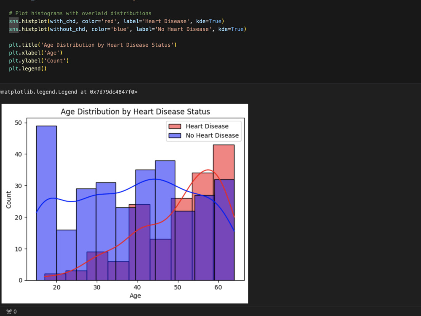Click kde=True on the first histplot line

click(209, 21)
